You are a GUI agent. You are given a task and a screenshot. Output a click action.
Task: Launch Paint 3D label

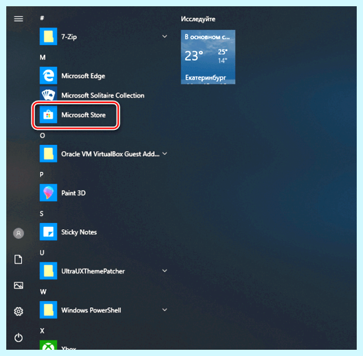tap(73, 193)
